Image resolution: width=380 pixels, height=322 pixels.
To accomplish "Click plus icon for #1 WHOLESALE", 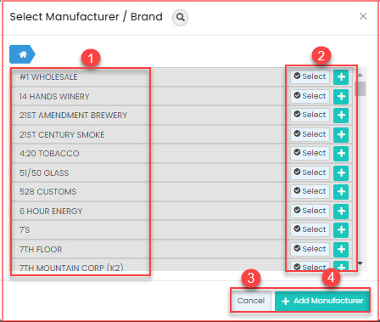I will [341, 76].
